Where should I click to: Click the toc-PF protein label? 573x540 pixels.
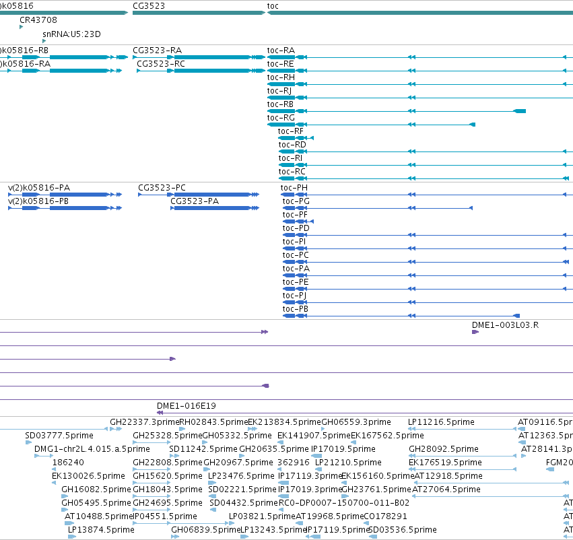[x=295, y=215]
